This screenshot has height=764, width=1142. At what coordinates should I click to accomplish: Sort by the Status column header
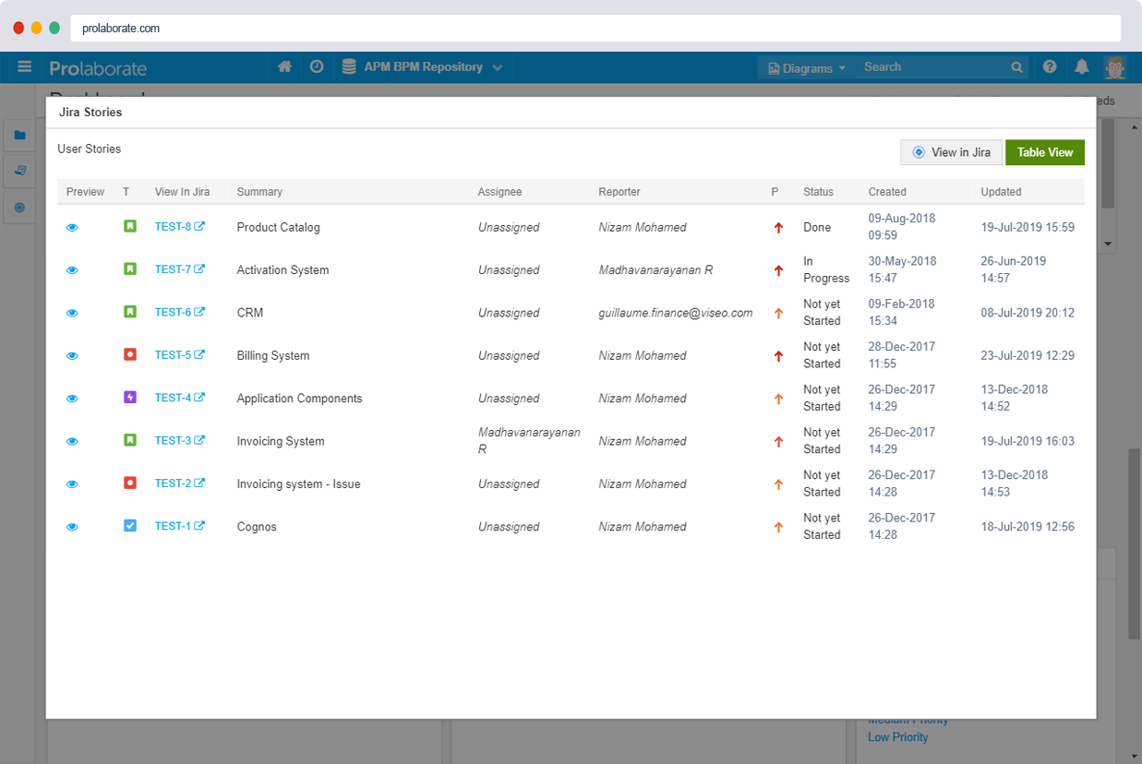tap(818, 192)
